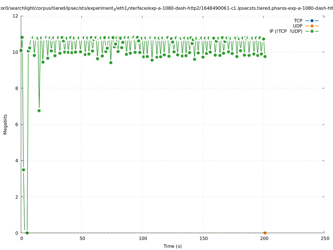Select the 12 tick label on y-axis
The image size is (333, 250).
pyautogui.click(x=16, y=16)
